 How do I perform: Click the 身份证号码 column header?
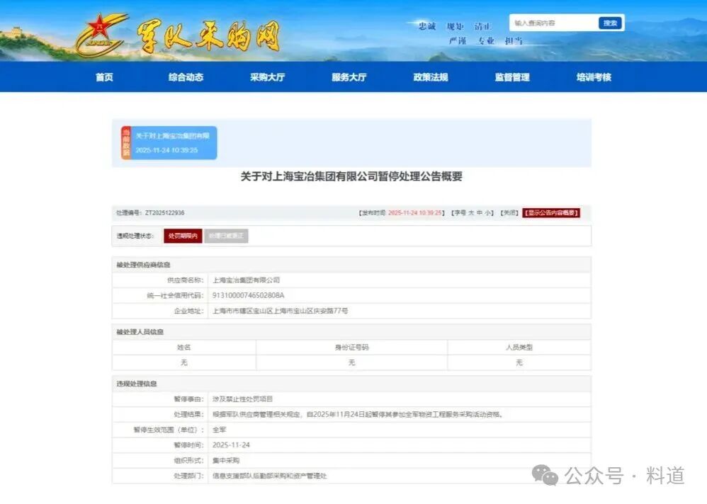[351, 348]
